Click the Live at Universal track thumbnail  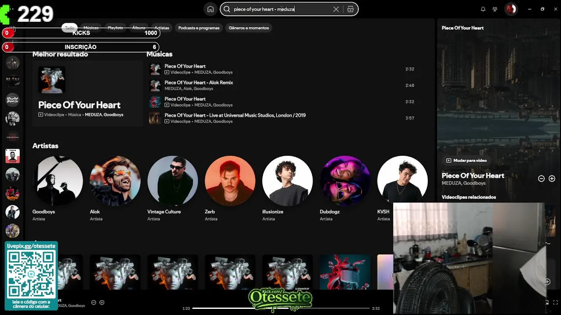155,118
